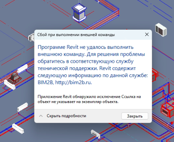Close the error dialog with the X

pos(147,35)
